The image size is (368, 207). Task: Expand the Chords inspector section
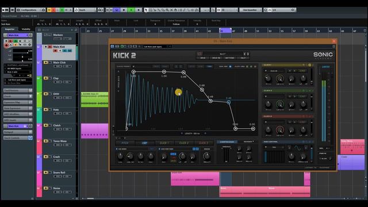18,96
